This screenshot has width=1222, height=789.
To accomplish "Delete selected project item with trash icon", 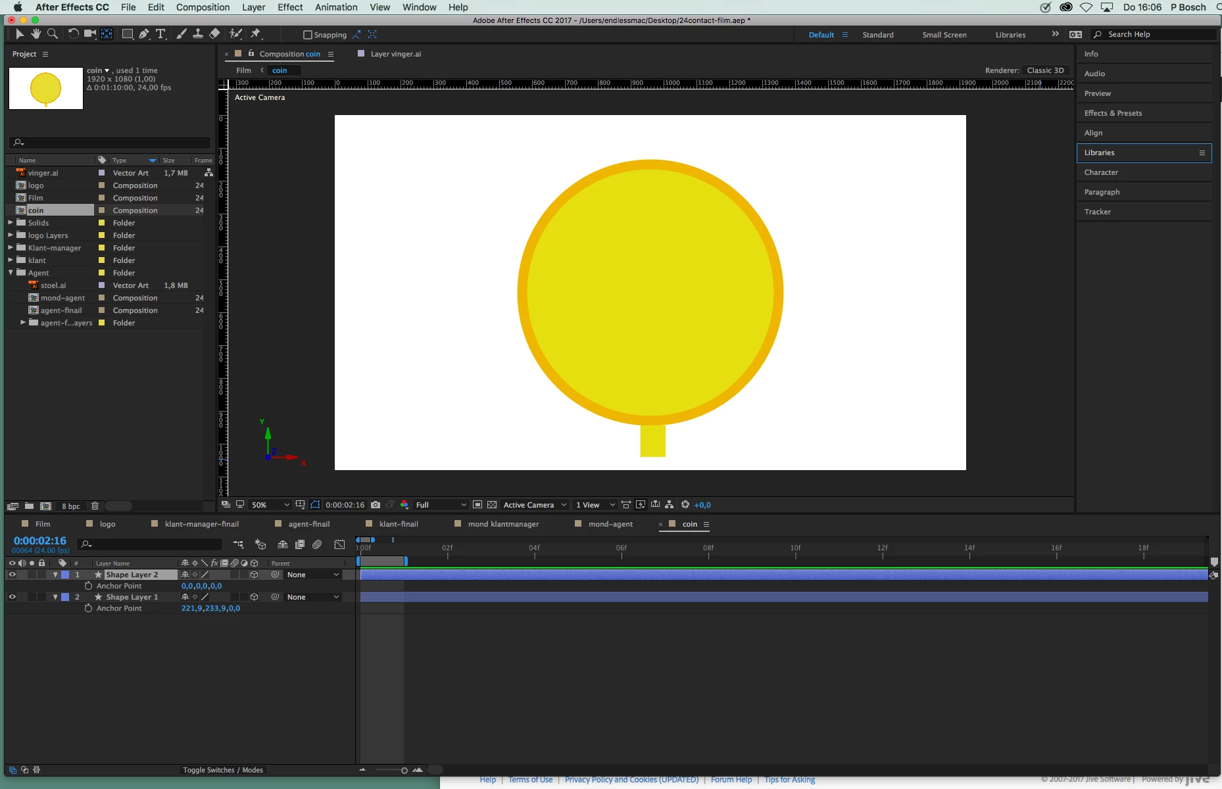I will click(x=95, y=506).
